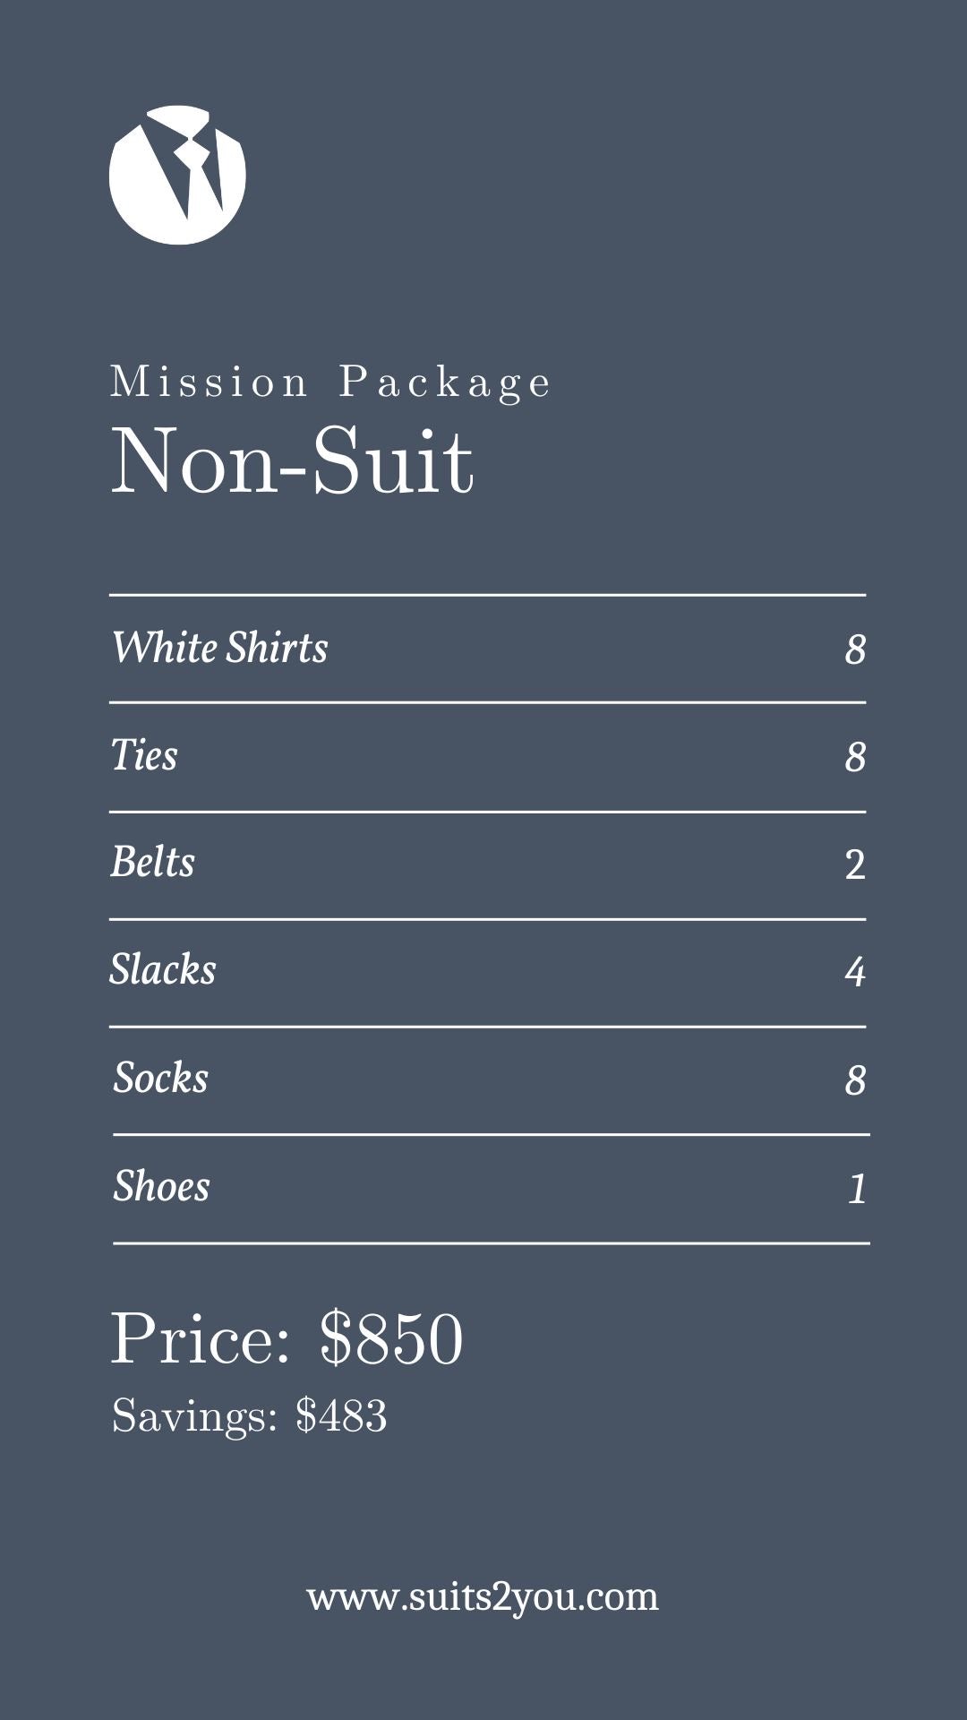Click the quantity 4 beside Slacks

(x=855, y=972)
